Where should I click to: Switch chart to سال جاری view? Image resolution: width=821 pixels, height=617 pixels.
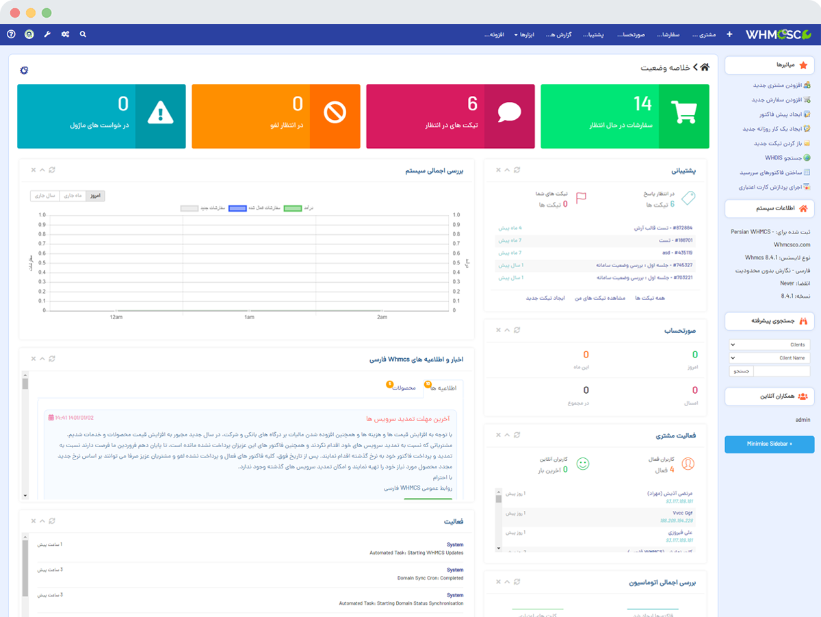coord(45,196)
